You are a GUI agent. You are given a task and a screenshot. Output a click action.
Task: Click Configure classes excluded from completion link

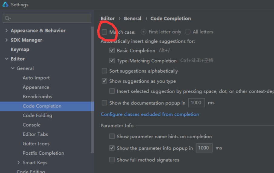click(150, 114)
